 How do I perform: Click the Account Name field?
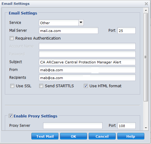point(87,46)
